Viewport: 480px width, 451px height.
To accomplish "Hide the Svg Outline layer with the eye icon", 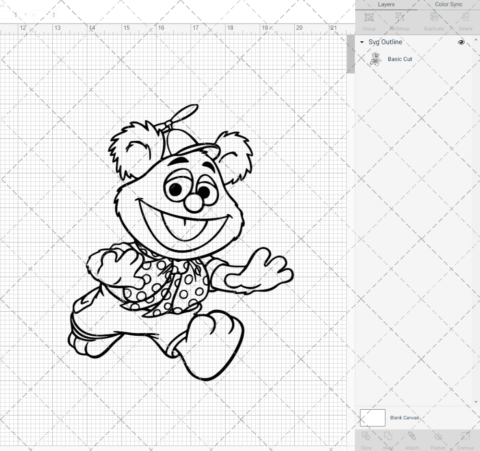I will (461, 42).
